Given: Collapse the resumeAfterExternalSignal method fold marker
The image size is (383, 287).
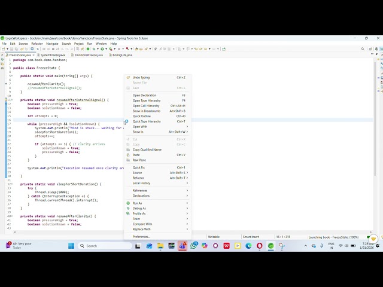Looking at the screenshot, I should tap(10, 100).
